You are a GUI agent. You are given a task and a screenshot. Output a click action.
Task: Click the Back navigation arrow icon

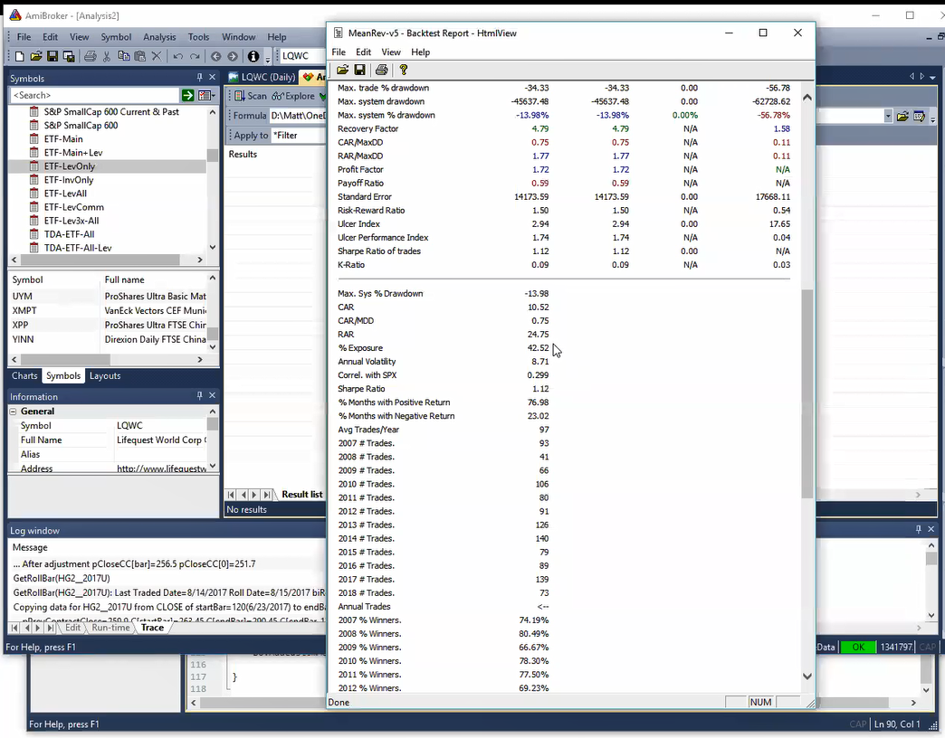215,56
